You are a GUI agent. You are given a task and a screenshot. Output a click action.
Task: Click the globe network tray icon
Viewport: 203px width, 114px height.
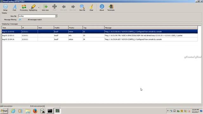171,111
